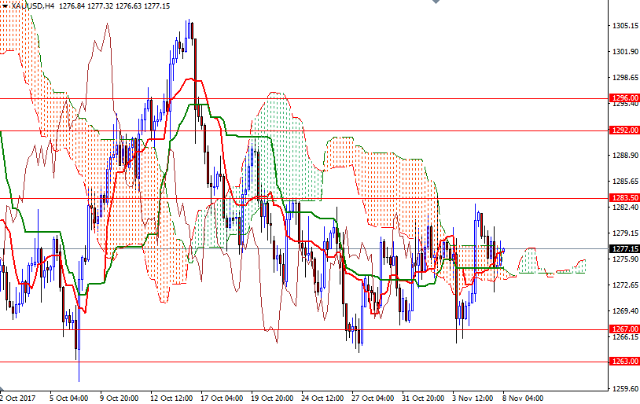This screenshot has height=404, width=640.
Task: Select the 1267.00 price level label
Action: [x=624, y=329]
